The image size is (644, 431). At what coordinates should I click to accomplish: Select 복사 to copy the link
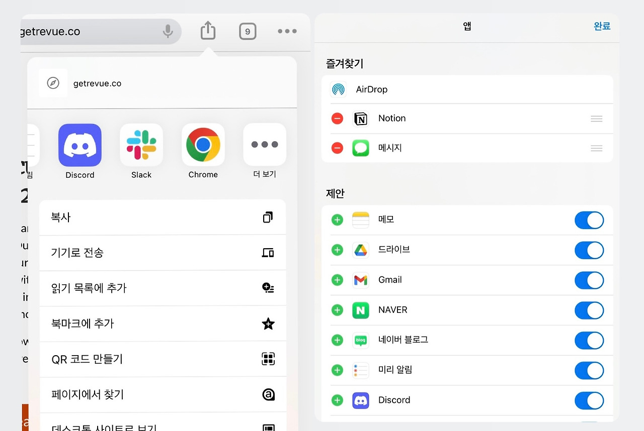pos(163,217)
